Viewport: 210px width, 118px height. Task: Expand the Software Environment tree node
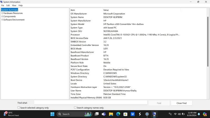2,20
